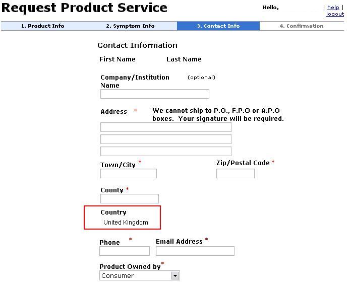351x289 pixels.
Task: Click the first Address line field
Action: 165,127
